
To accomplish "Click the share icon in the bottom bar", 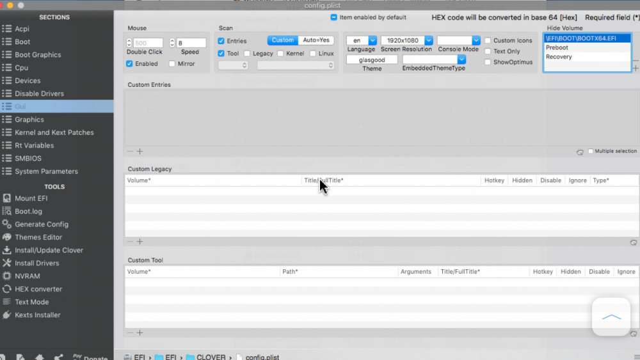I will (59, 357).
